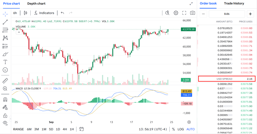
Task: Click the chart snapshot camera icon
Action: pos(192,13)
